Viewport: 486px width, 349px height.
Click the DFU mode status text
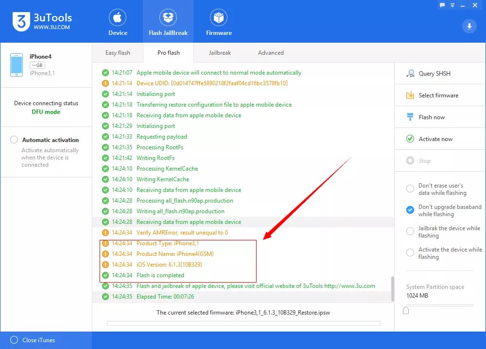46,112
